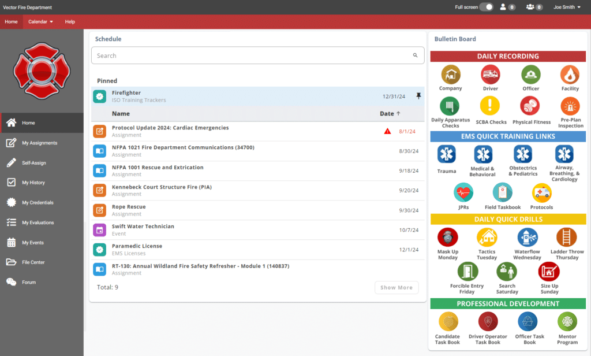The width and height of the screenshot is (591, 356).
Task: Go to My Assignments in sidebar
Action: click(39, 143)
